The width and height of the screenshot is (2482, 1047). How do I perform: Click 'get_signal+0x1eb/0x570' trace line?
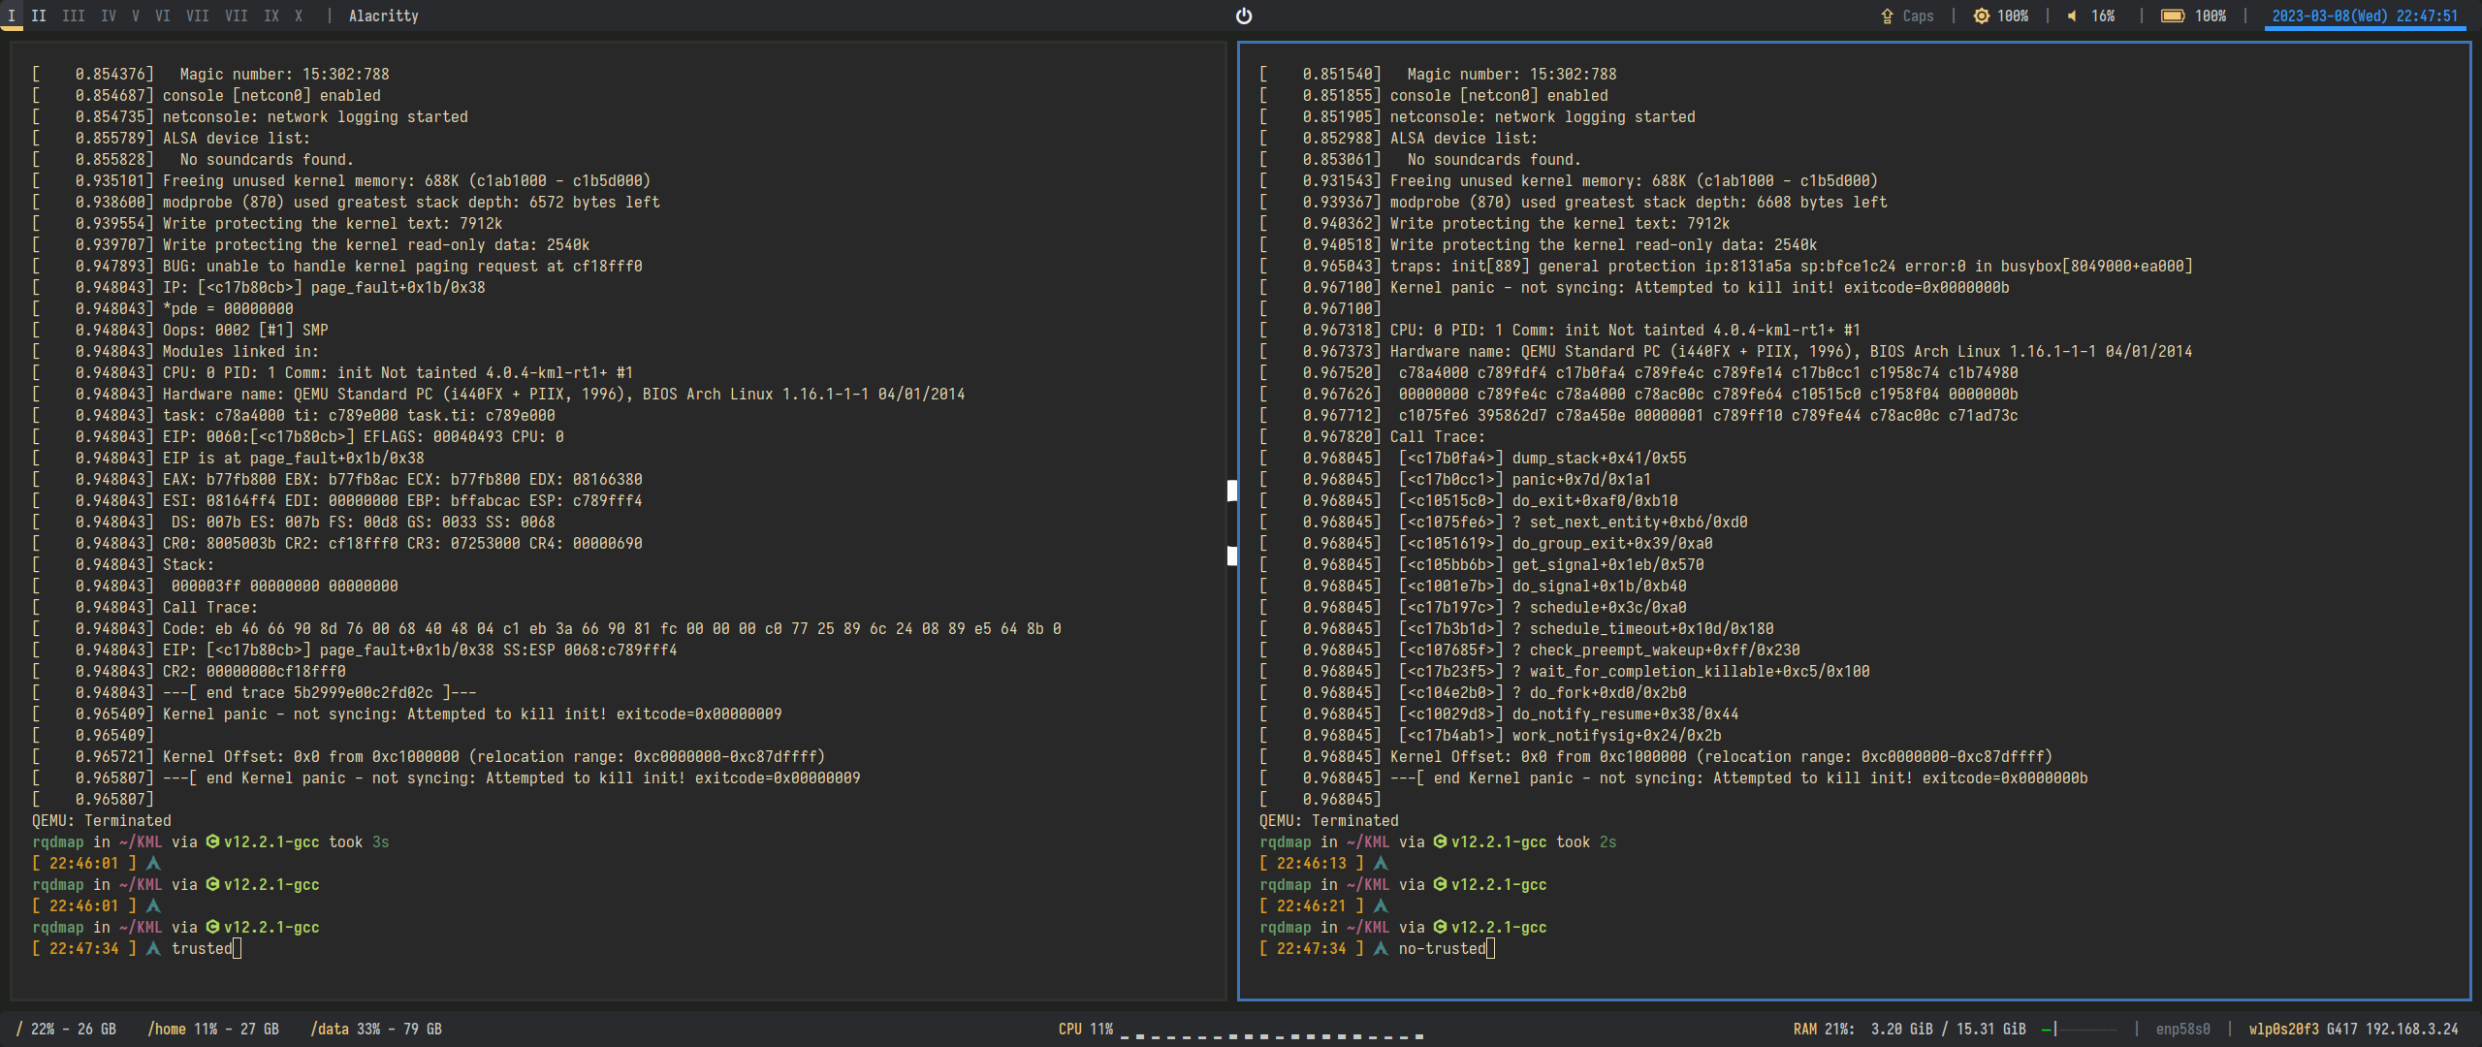coord(1481,564)
